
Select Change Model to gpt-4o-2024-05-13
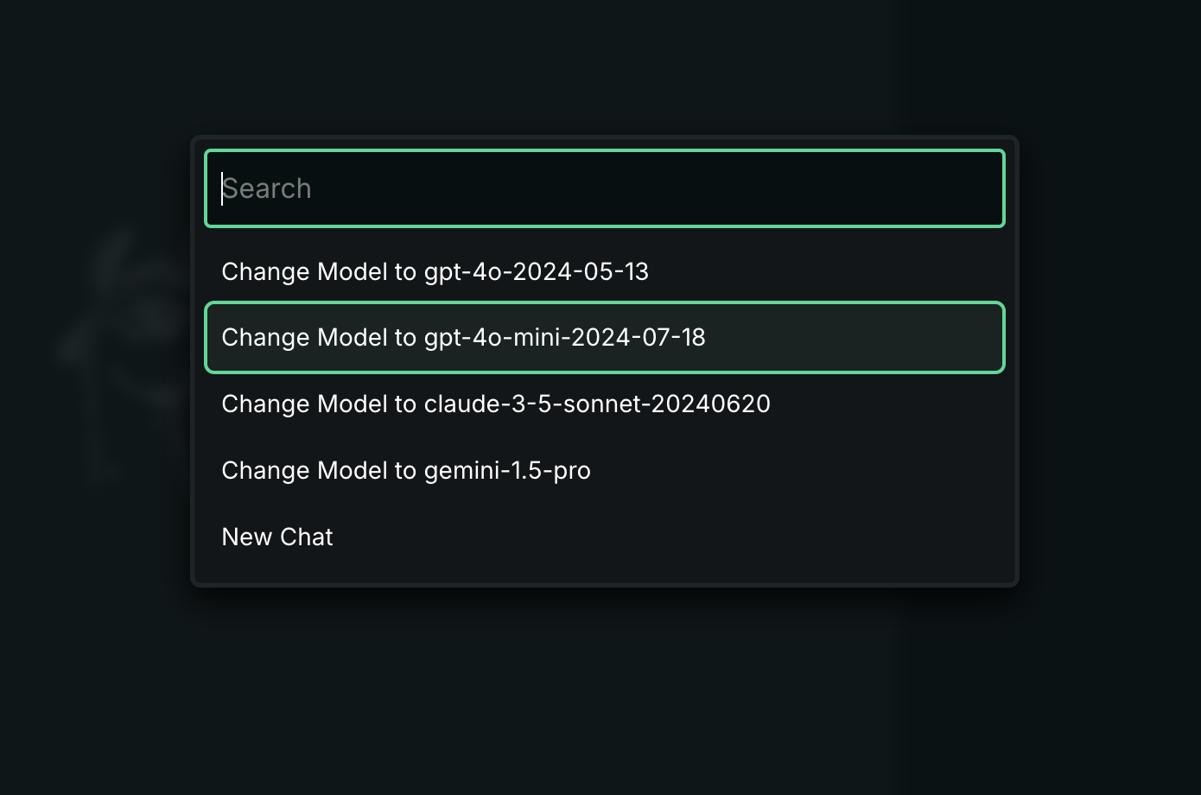tap(435, 271)
